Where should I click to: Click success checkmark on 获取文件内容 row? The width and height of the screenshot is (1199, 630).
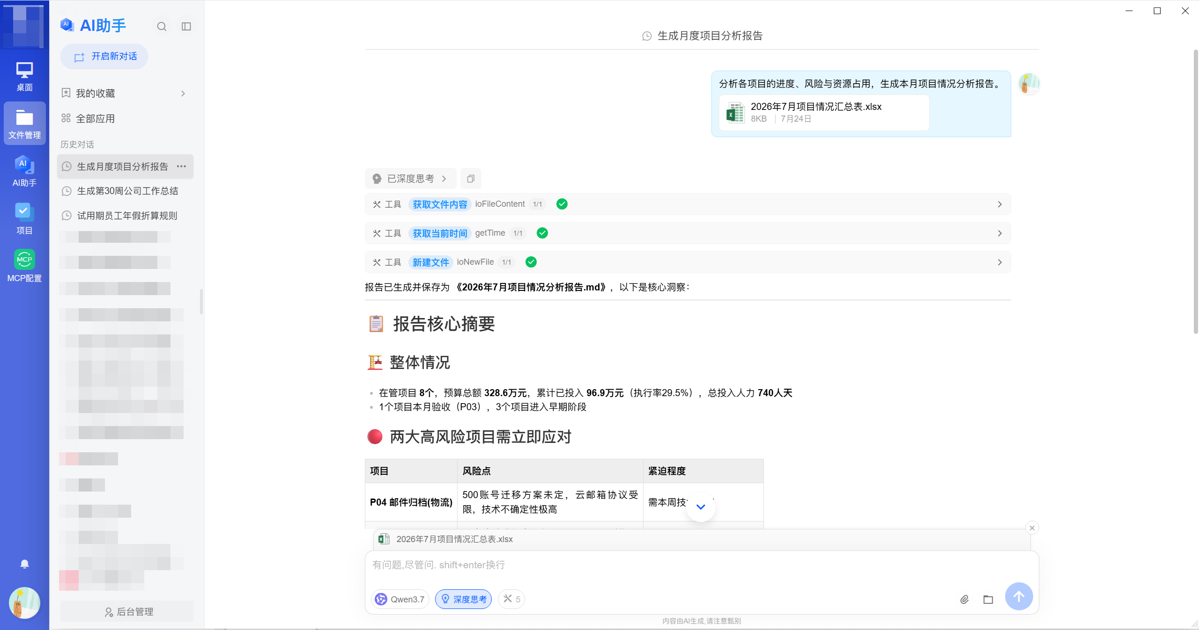click(x=562, y=204)
